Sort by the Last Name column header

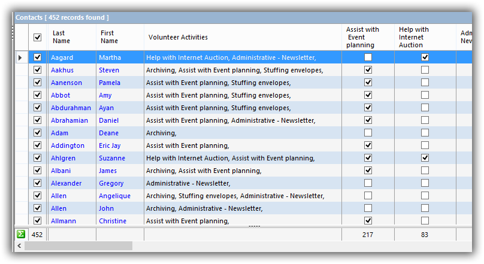click(x=61, y=37)
